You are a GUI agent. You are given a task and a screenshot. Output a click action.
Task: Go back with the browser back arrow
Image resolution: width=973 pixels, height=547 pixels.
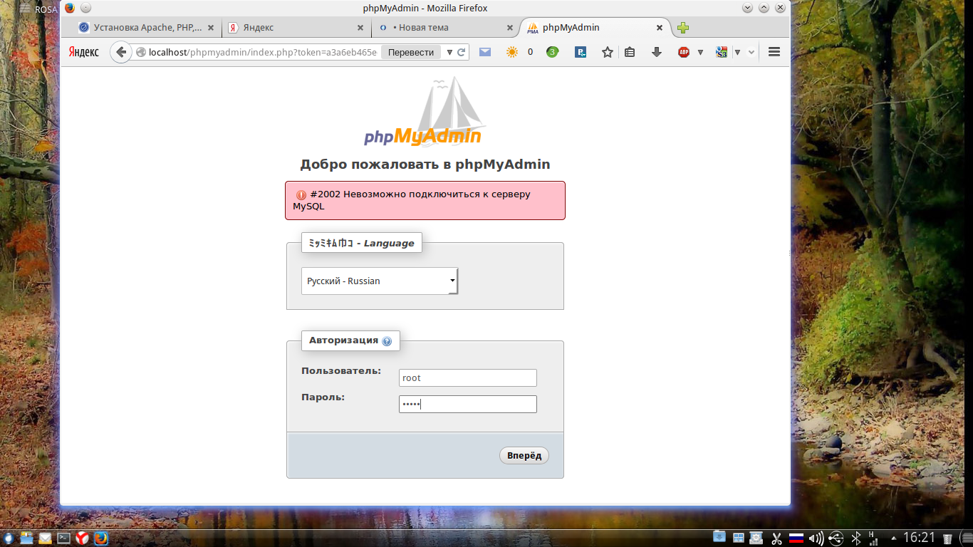pyautogui.click(x=120, y=52)
